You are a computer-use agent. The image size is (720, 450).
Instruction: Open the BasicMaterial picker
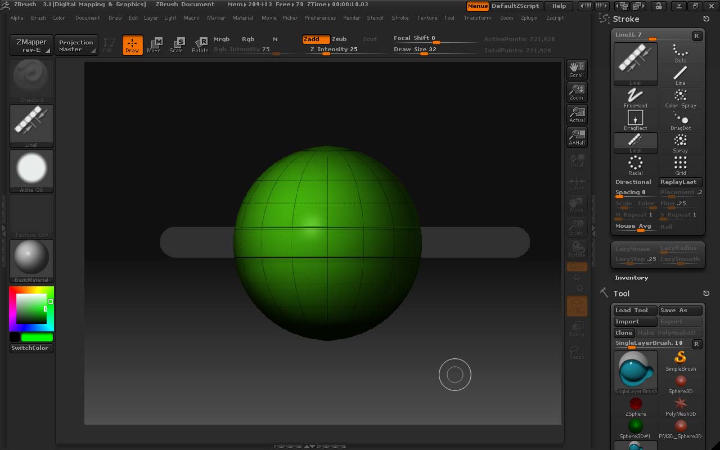click(x=31, y=260)
